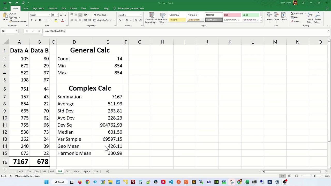The width and height of the screenshot is (331, 186).
Task: Click the Delete Cells icon
Action: [276, 15]
